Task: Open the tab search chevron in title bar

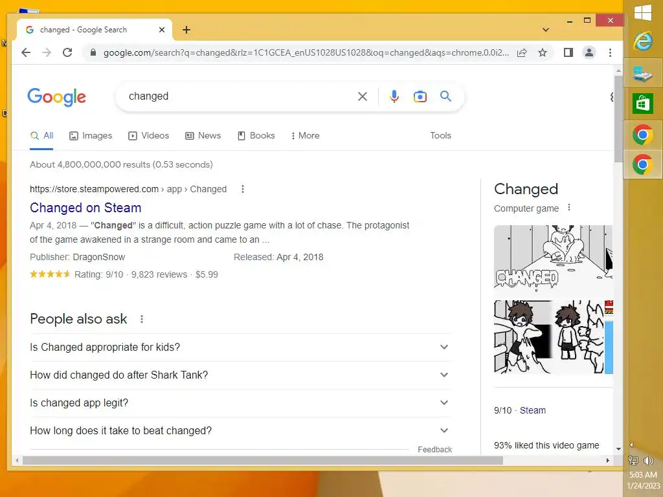Action: 546,30
